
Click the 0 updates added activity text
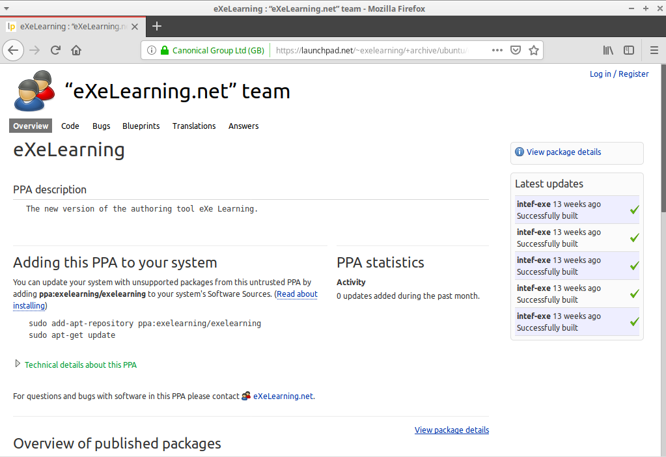pos(408,296)
